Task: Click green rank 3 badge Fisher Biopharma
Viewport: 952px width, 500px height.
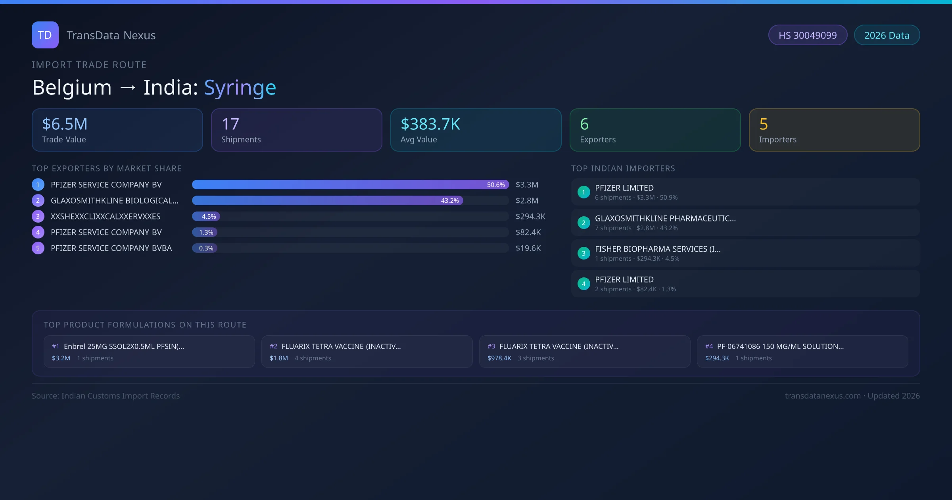Action: [x=583, y=253]
